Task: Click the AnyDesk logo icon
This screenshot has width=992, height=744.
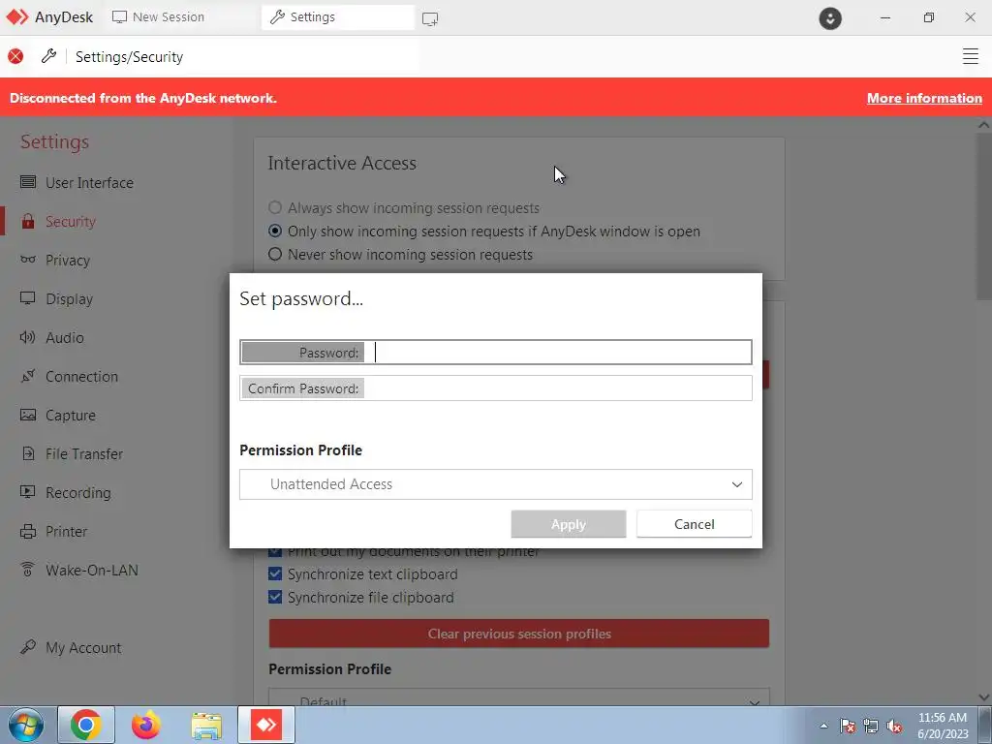Action: 17,17
